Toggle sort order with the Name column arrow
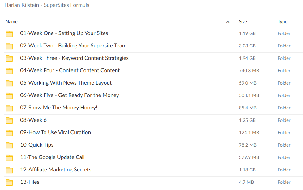The width and height of the screenshot is (303, 190). pyautogui.click(x=228, y=22)
